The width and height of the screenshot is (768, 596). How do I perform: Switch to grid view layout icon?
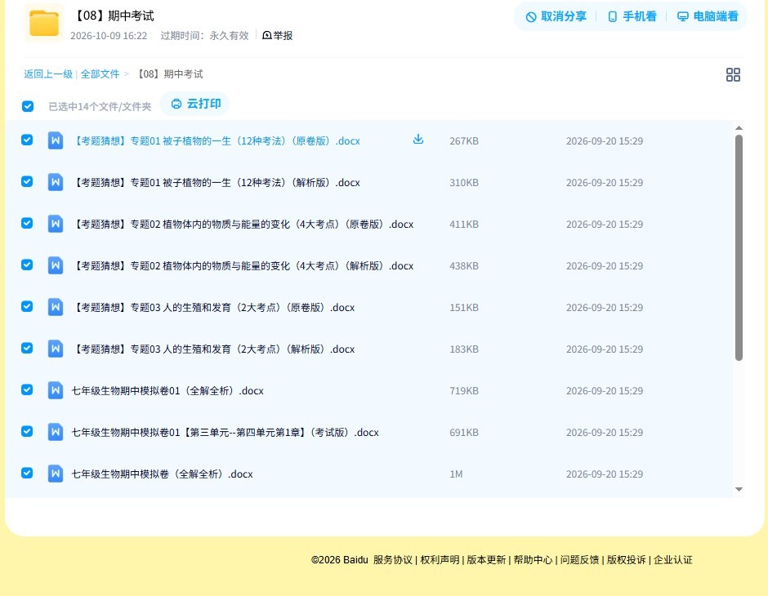point(733,74)
